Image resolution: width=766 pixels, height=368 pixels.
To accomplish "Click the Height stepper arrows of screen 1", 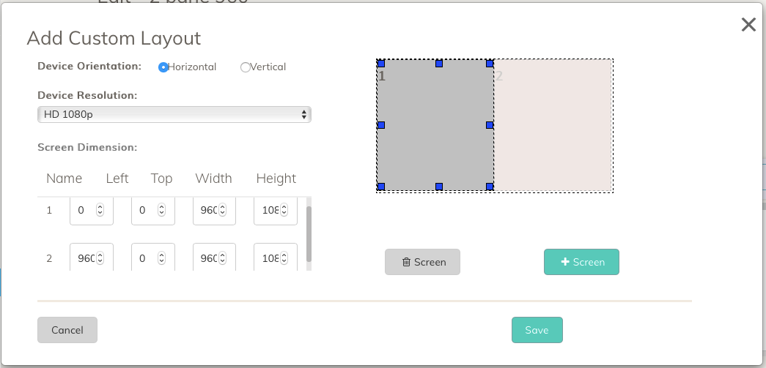I will 284,210.
